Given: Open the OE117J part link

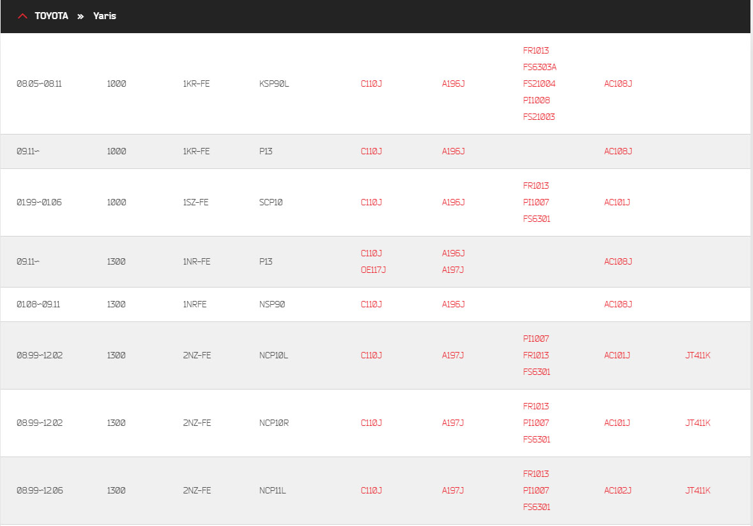Looking at the screenshot, I should pyautogui.click(x=373, y=270).
